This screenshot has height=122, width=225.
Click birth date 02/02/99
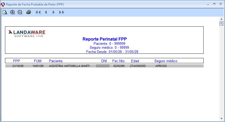pyautogui.click(x=119, y=66)
